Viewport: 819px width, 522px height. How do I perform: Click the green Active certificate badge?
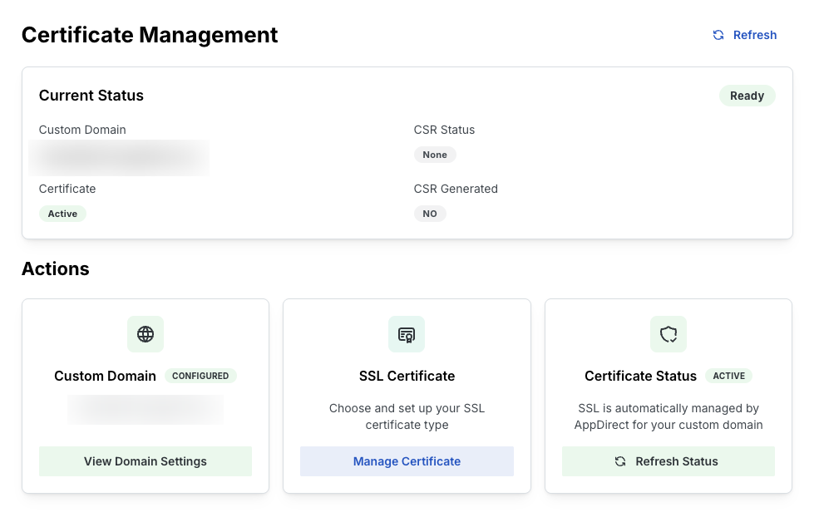pos(62,214)
